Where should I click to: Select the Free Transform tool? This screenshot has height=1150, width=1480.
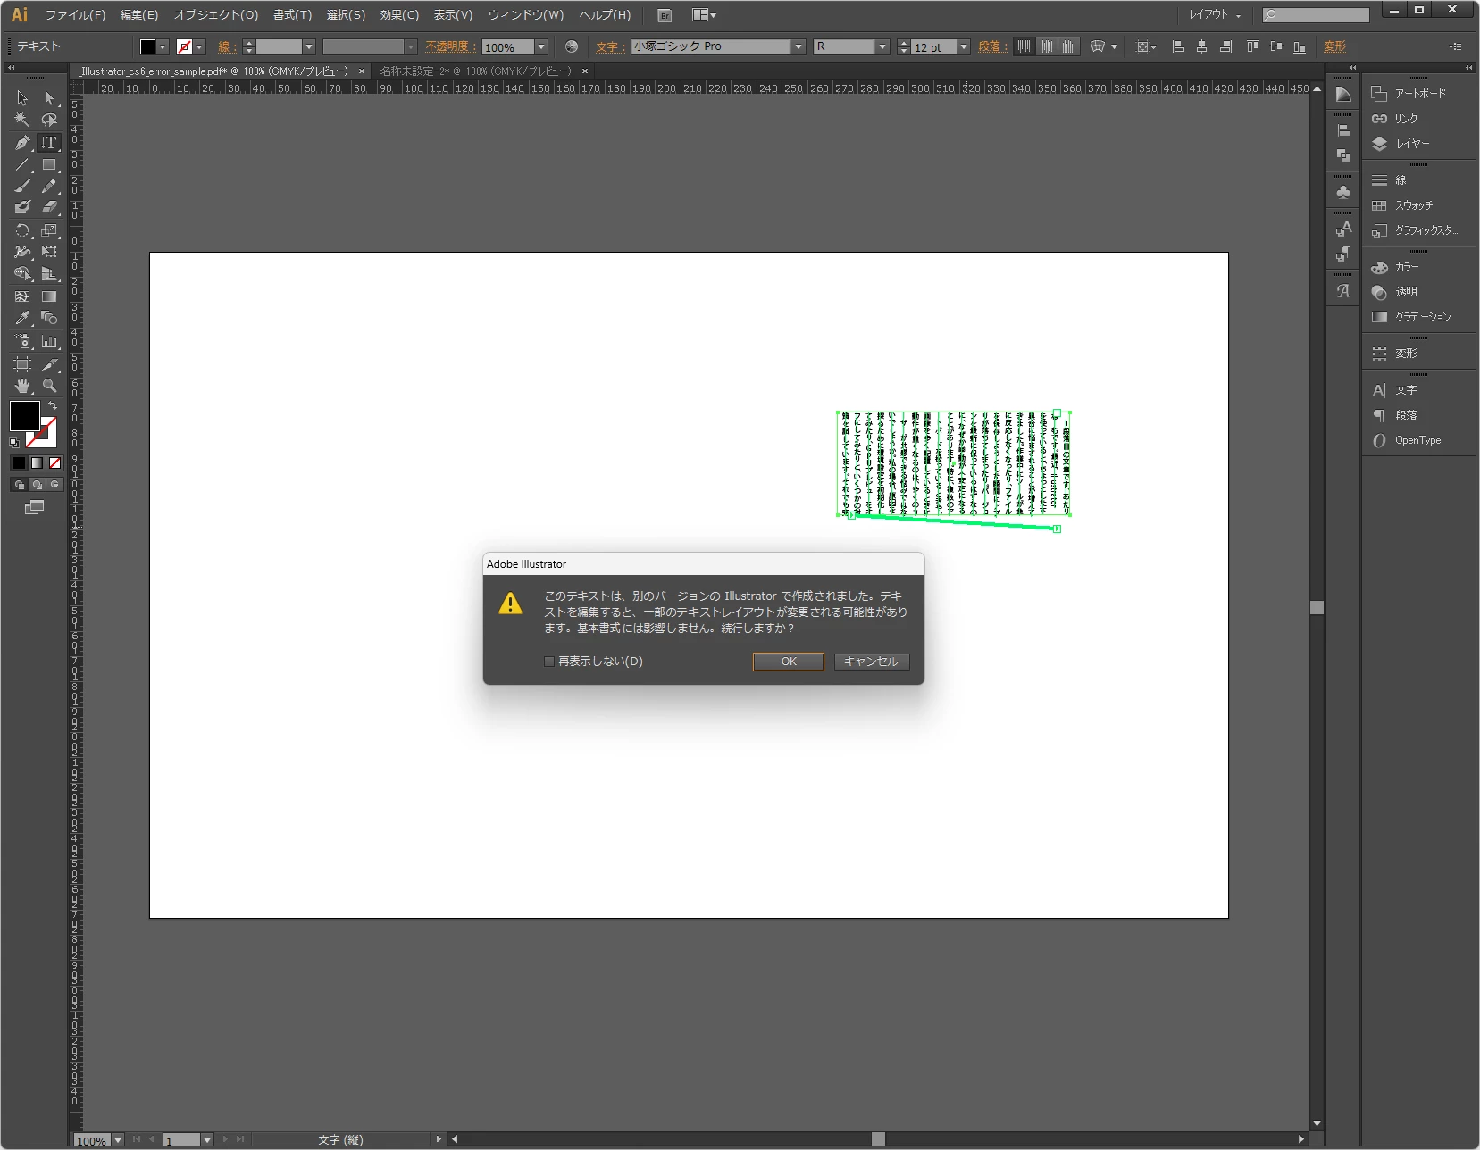(49, 252)
